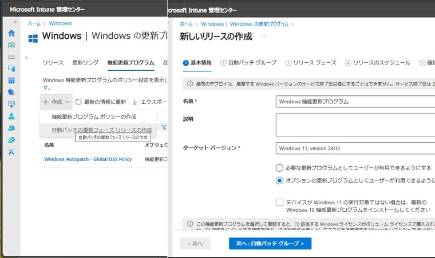Click the Windows logo icon beside title
The height and width of the screenshot is (258, 435).
click(33, 38)
